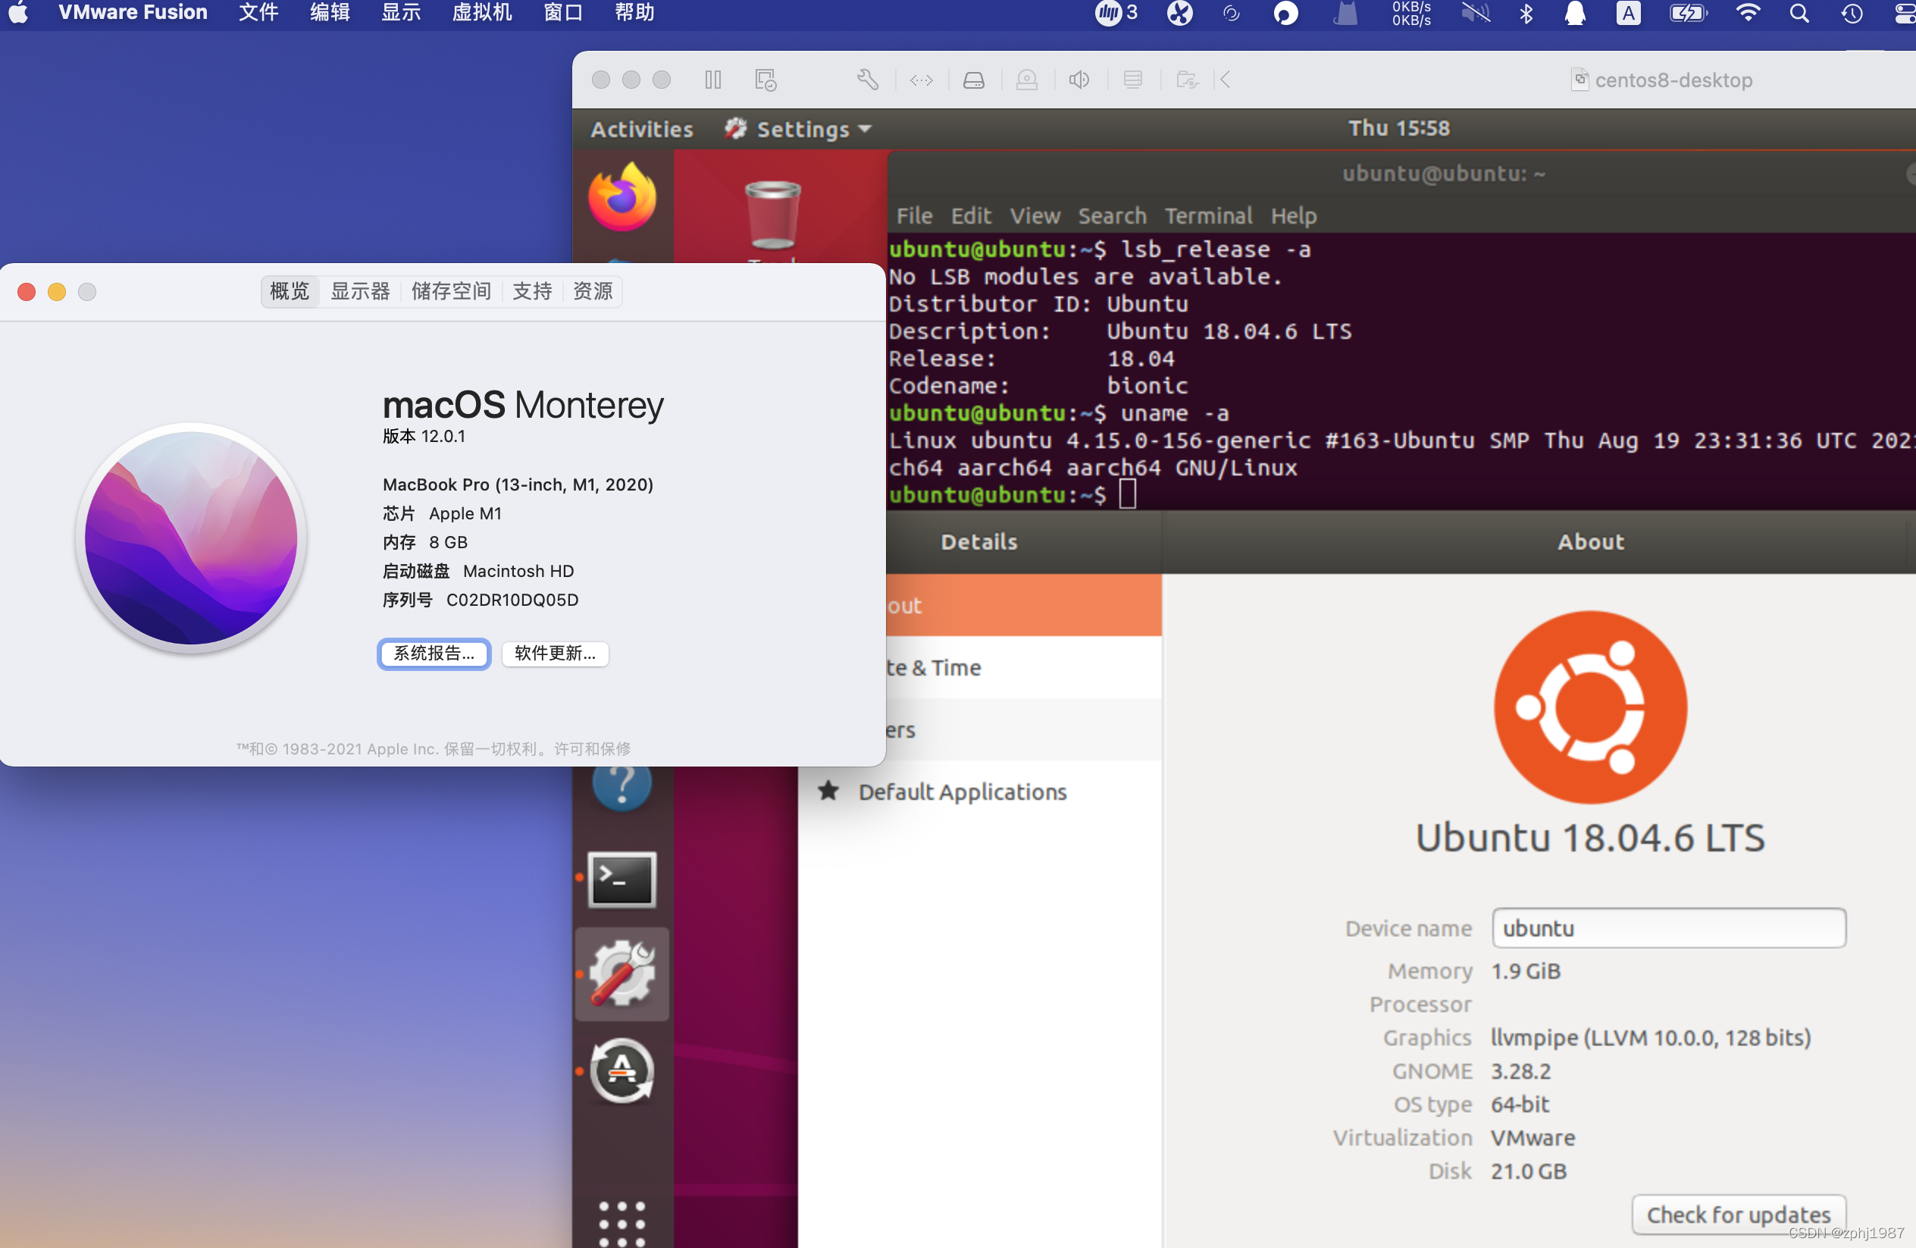1916x1248 pixels.
Task: Select Default Applications in Details sidebar
Action: (x=961, y=792)
